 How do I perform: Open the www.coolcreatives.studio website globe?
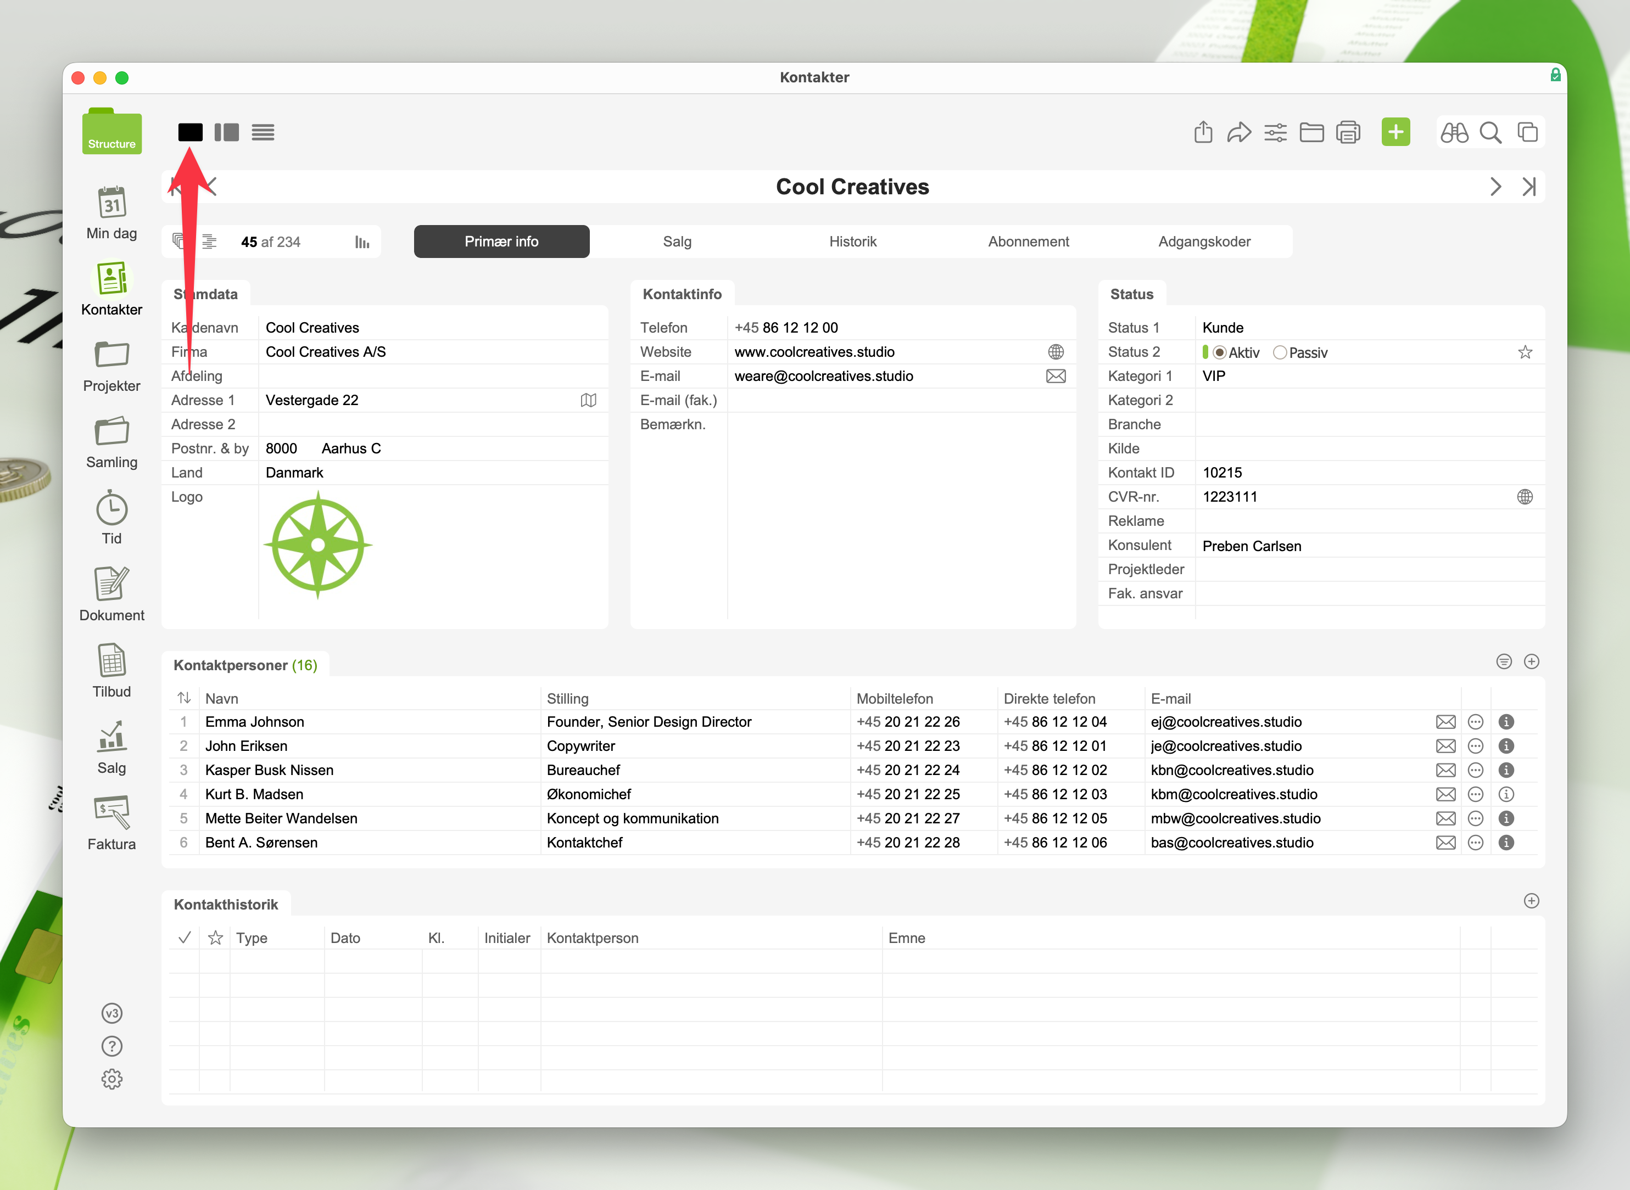coord(1056,352)
